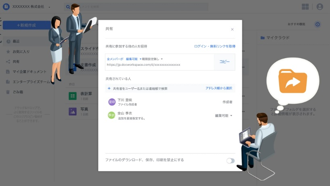
Task: Close the 共有 dialog with X
Action: 232,29
